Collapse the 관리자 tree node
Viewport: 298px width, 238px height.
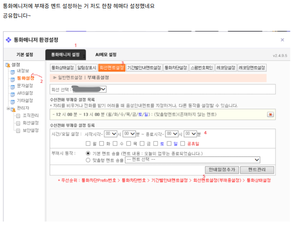8,109
